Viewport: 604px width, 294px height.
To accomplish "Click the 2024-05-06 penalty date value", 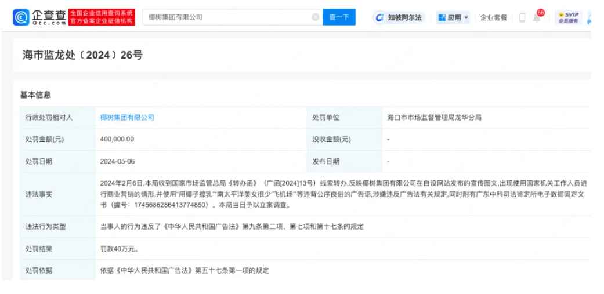I will 118,161.
